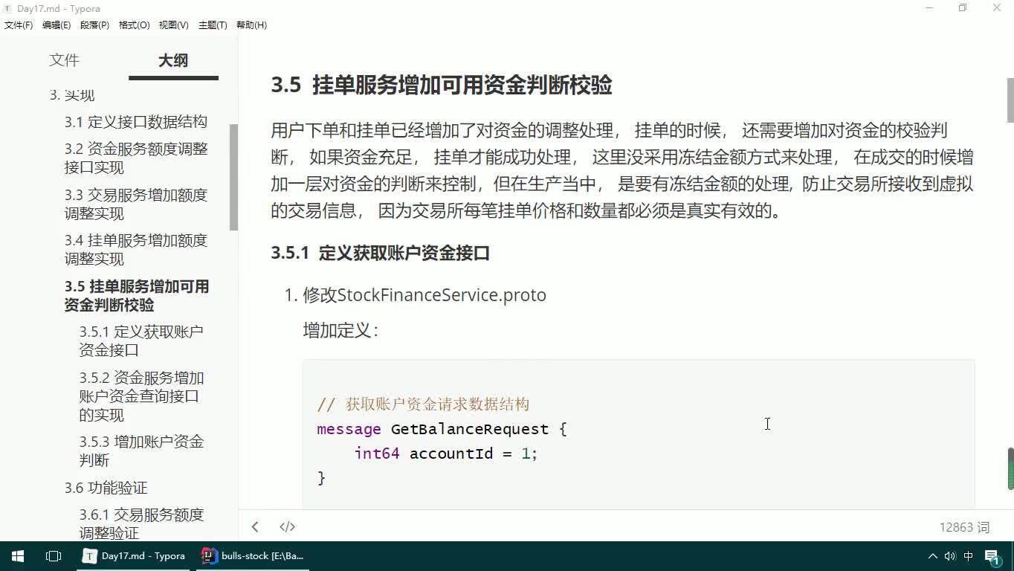
Task: Show hidden system tray icons
Action: pos(933,556)
